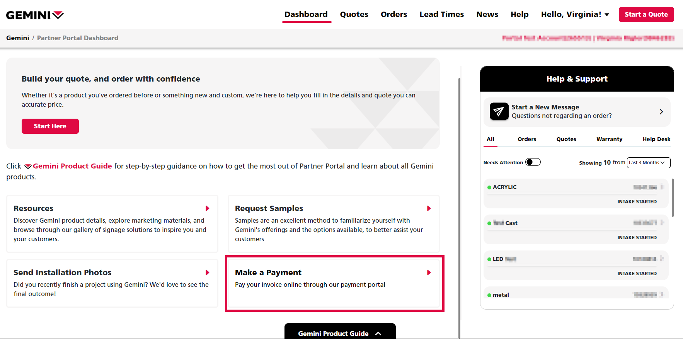Click INTAKE STARTED under LED
This screenshot has width=683, height=339.
pyautogui.click(x=637, y=274)
